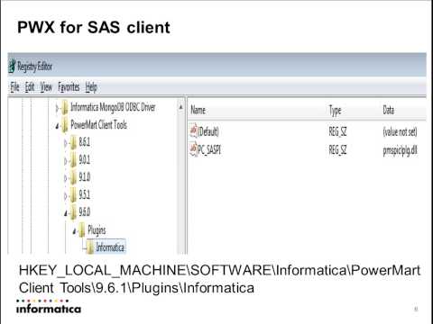Expand the 9.1.0 key
This screenshot has height=324, width=433.
[66, 178]
